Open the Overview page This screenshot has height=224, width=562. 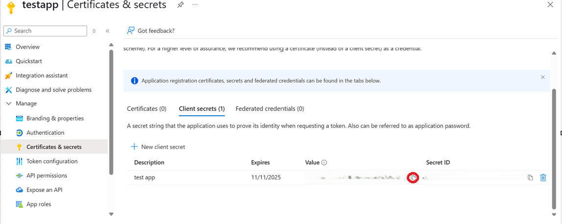27,47
